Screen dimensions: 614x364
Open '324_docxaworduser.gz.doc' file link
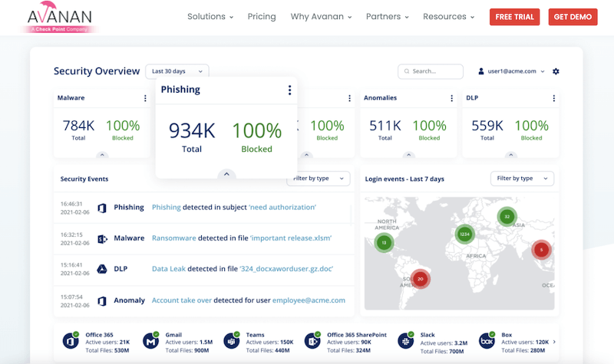286,269
